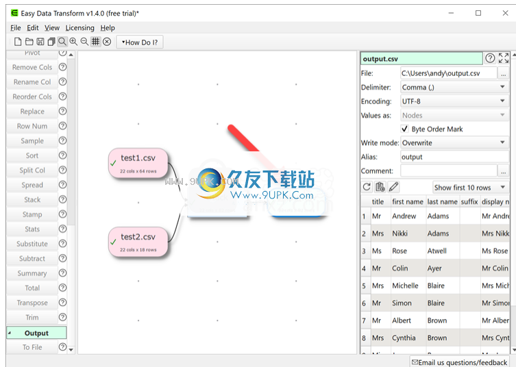Select the test2.csv input node
The image size is (516, 367).
tap(138, 242)
